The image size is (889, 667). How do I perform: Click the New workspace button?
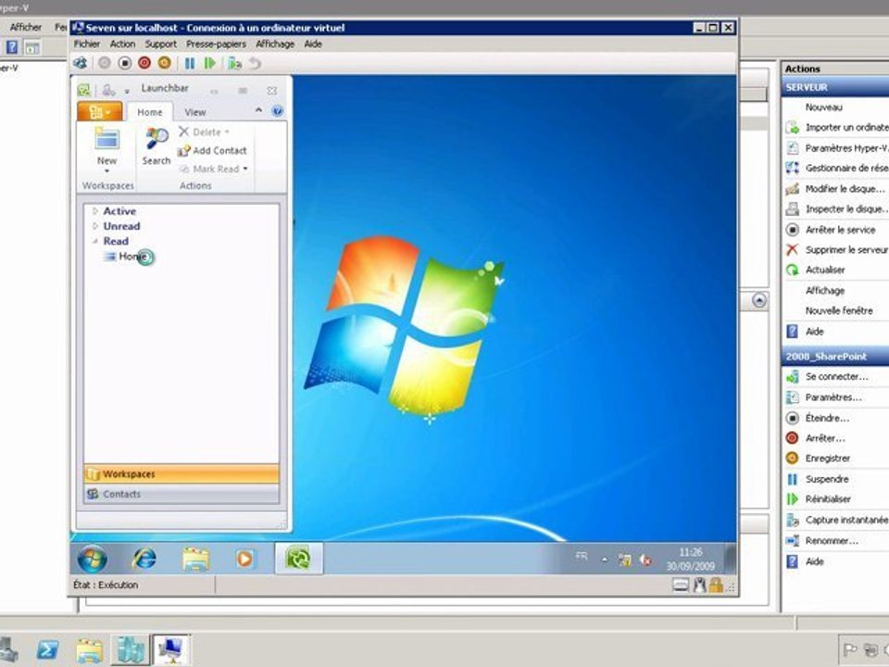click(106, 149)
